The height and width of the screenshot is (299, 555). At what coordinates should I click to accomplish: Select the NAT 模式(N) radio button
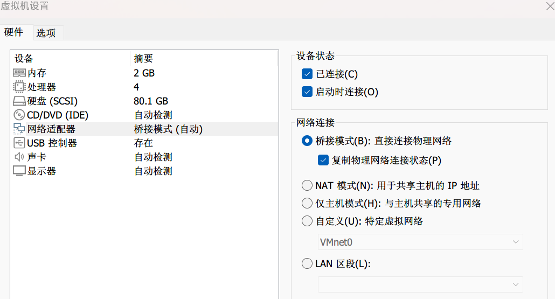tap(307, 185)
